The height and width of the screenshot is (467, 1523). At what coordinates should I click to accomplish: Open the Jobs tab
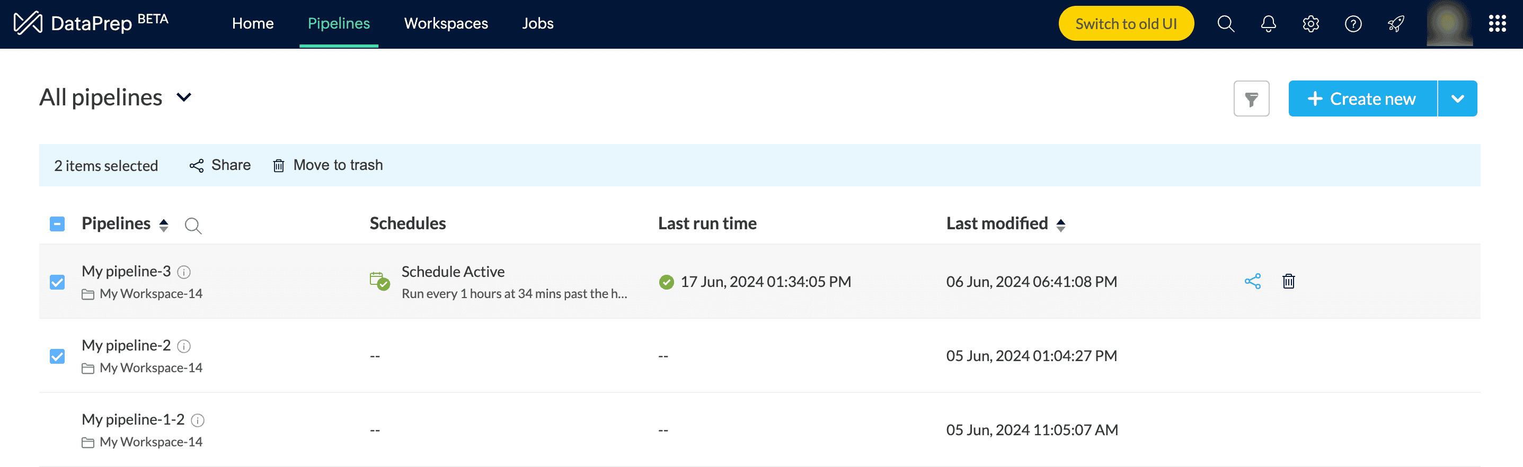coord(537,24)
